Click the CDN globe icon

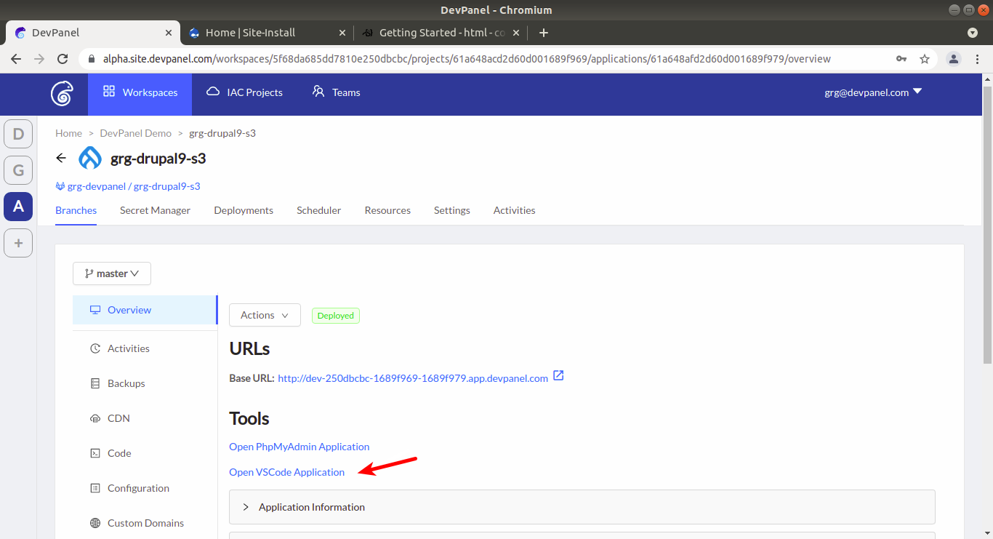coord(95,418)
